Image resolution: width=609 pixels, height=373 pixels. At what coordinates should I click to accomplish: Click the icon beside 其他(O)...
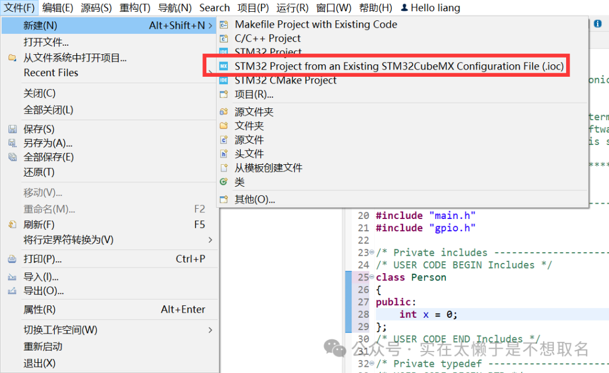(224, 200)
